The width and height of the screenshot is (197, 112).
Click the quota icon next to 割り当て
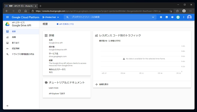[x=8, y=43]
